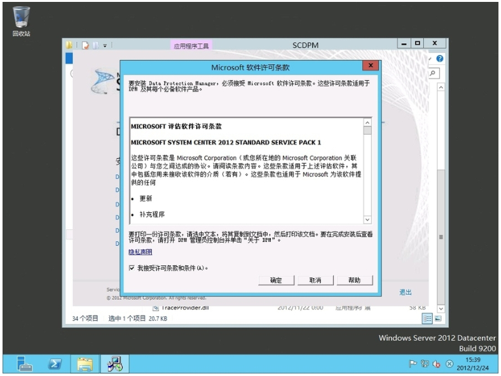
Task: Click the circled X tray icon
Action: click(x=450, y=363)
